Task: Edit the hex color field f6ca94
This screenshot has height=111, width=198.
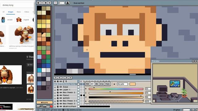Action: (122, 84)
